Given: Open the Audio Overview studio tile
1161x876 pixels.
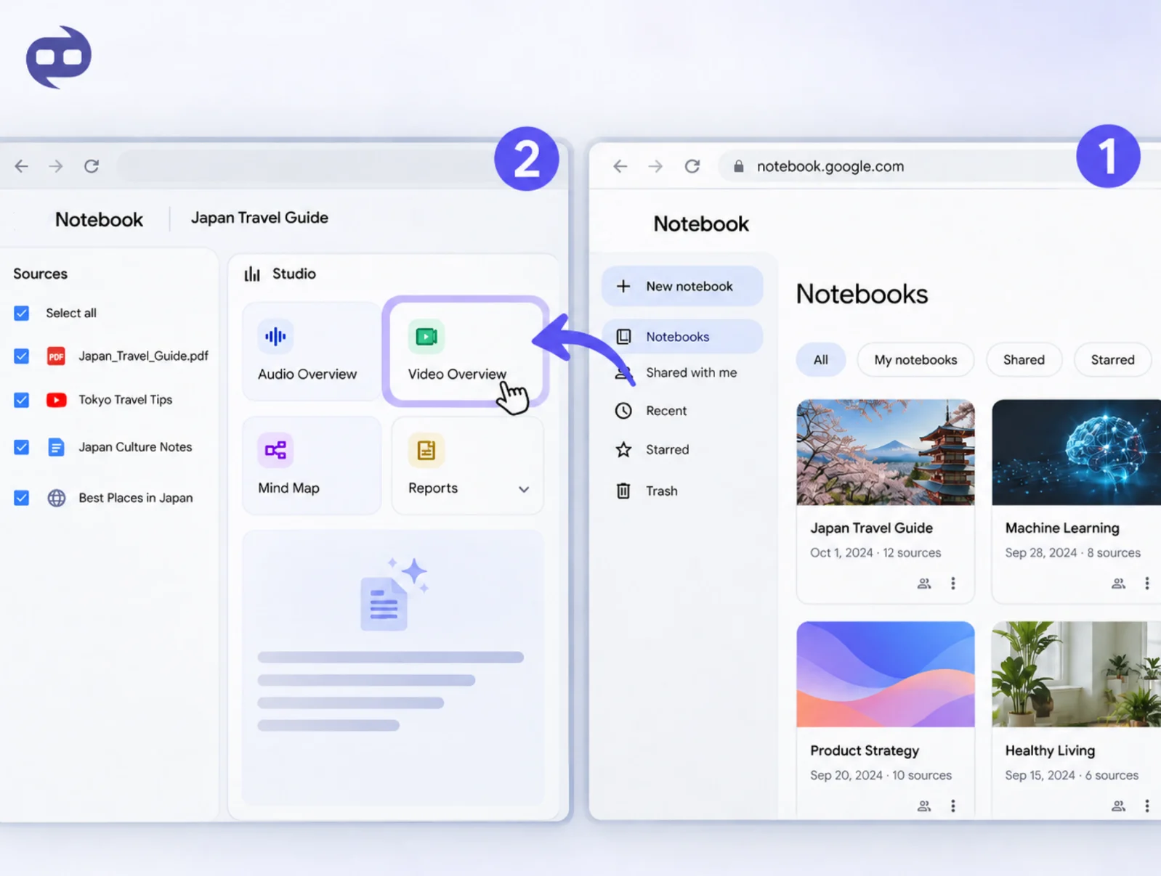Looking at the screenshot, I should point(311,351).
